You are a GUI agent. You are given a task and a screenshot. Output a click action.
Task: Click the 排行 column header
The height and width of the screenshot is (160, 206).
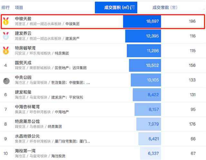pyautogui.click(x=5, y=7)
